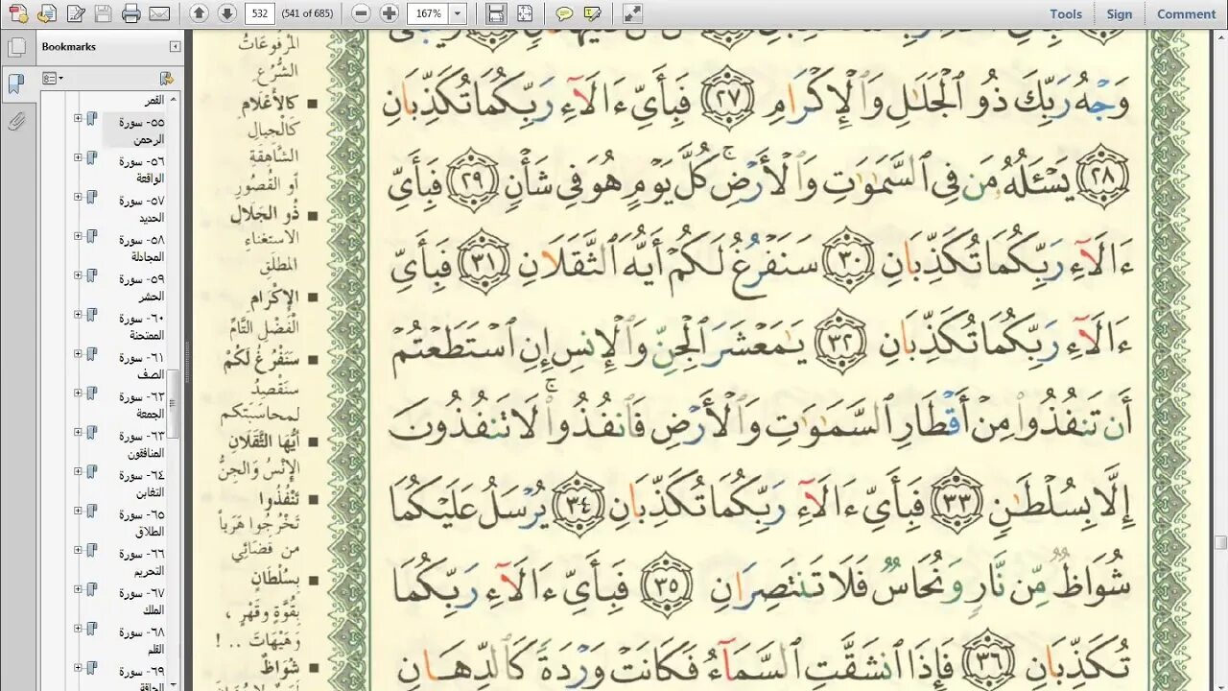Click bookmarks scrollbar down arrow
The image size is (1228, 691).
click(174, 683)
